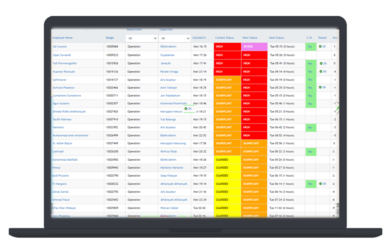Open employee Winius

point(56,168)
